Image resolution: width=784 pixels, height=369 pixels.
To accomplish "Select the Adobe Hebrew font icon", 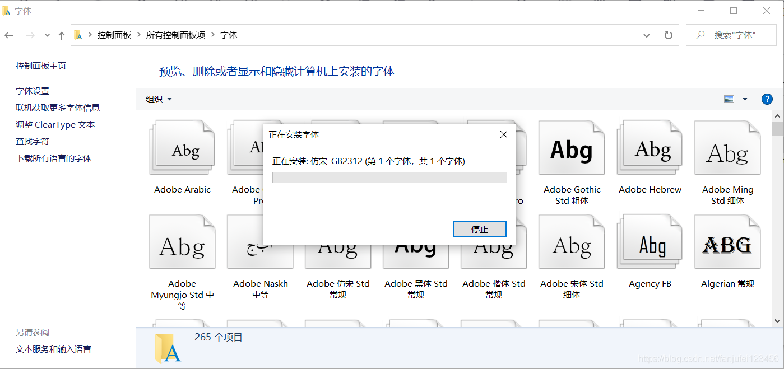I will [650, 148].
